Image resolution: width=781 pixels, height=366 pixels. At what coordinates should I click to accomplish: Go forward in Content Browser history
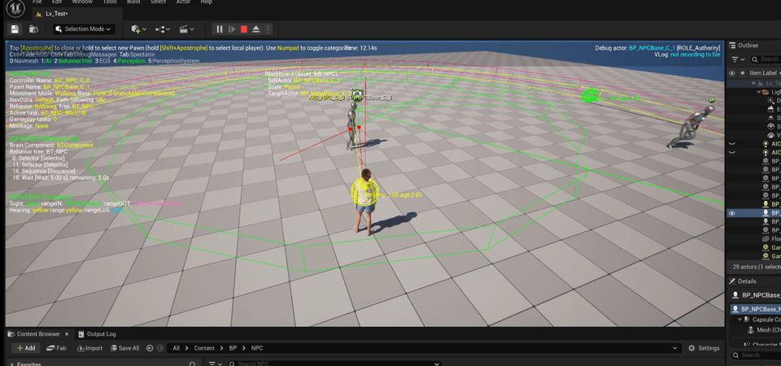pyautogui.click(x=160, y=348)
